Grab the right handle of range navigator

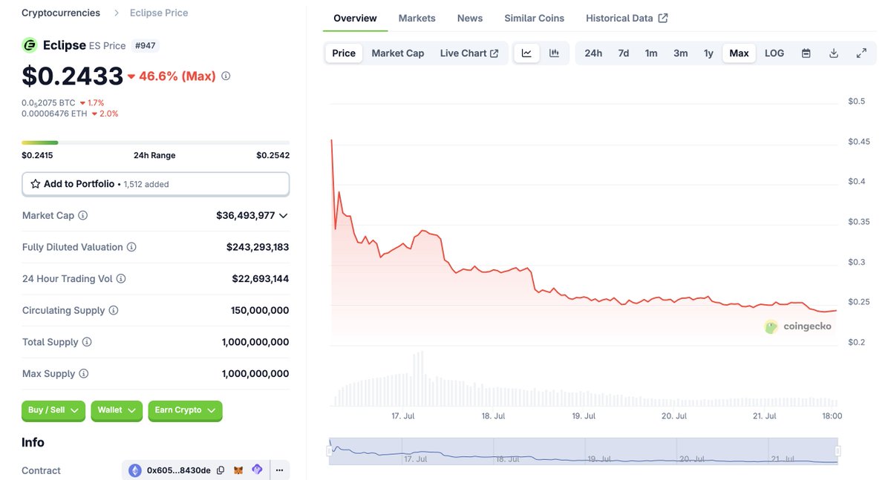coord(838,450)
